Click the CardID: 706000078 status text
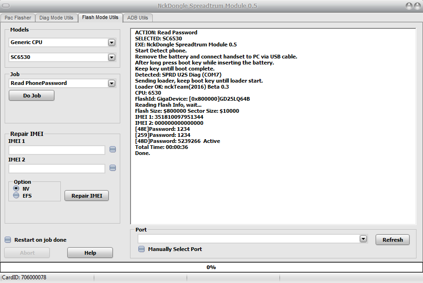Screen dimensions: 423x283 (x=24, y=277)
